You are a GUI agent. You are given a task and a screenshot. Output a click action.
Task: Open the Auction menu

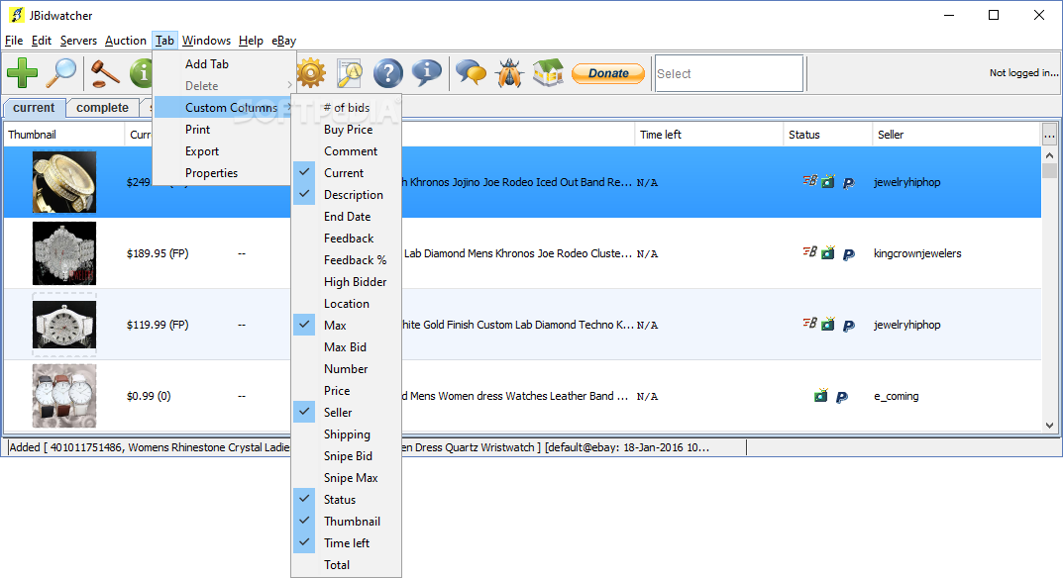point(126,41)
